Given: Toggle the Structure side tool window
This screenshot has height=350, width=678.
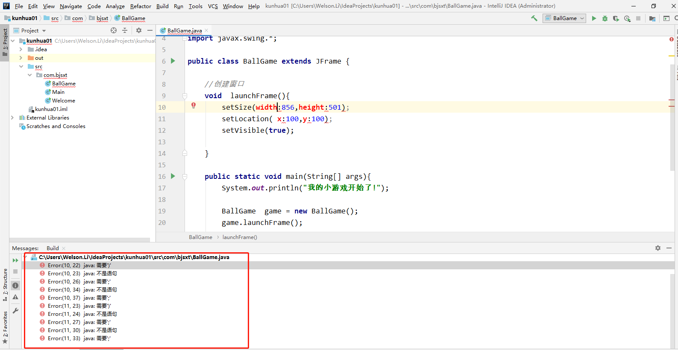Looking at the screenshot, I should coord(5,285).
